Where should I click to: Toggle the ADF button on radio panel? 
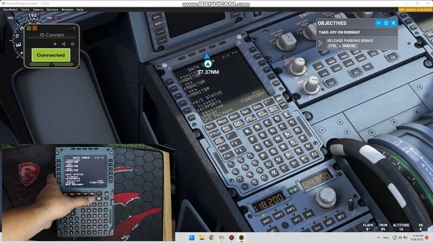pos(329,222)
